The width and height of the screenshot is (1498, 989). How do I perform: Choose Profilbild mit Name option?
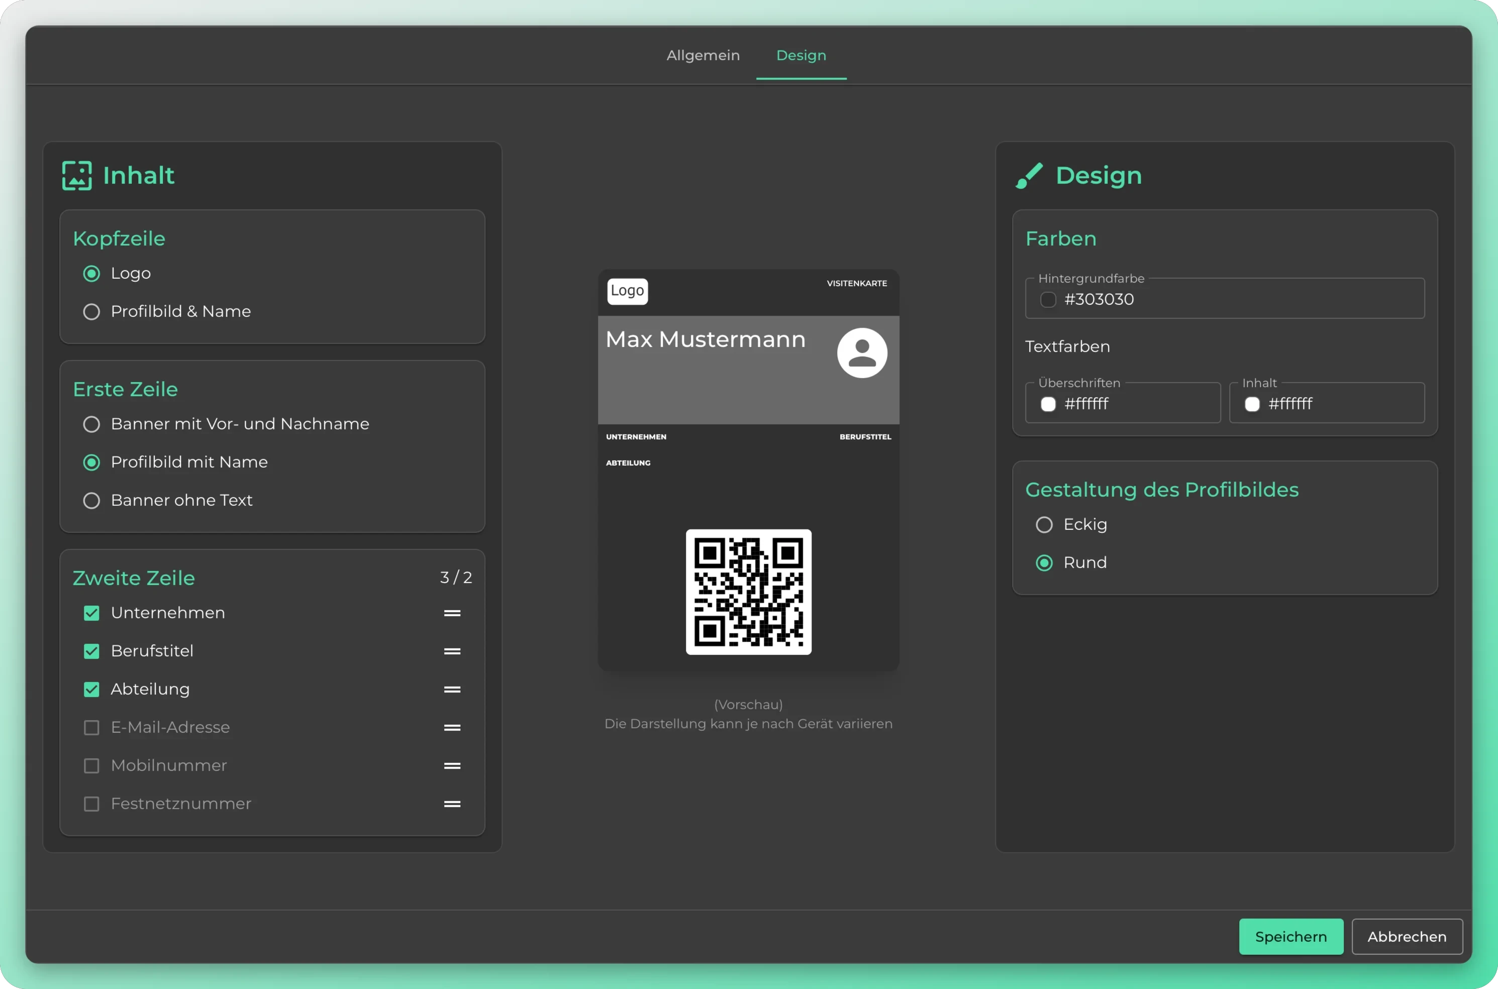[x=91, y=462]
